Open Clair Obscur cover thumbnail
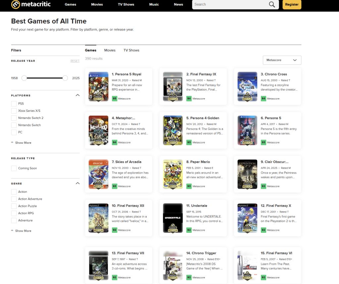The width and height of the screenshot is (339, 284). [247, 174]
